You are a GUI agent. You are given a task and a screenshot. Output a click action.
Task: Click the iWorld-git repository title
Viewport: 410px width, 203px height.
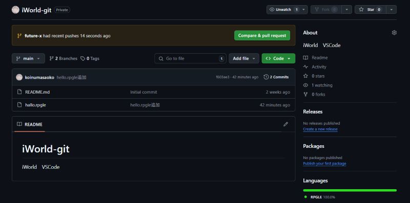(x=36, y=10)
